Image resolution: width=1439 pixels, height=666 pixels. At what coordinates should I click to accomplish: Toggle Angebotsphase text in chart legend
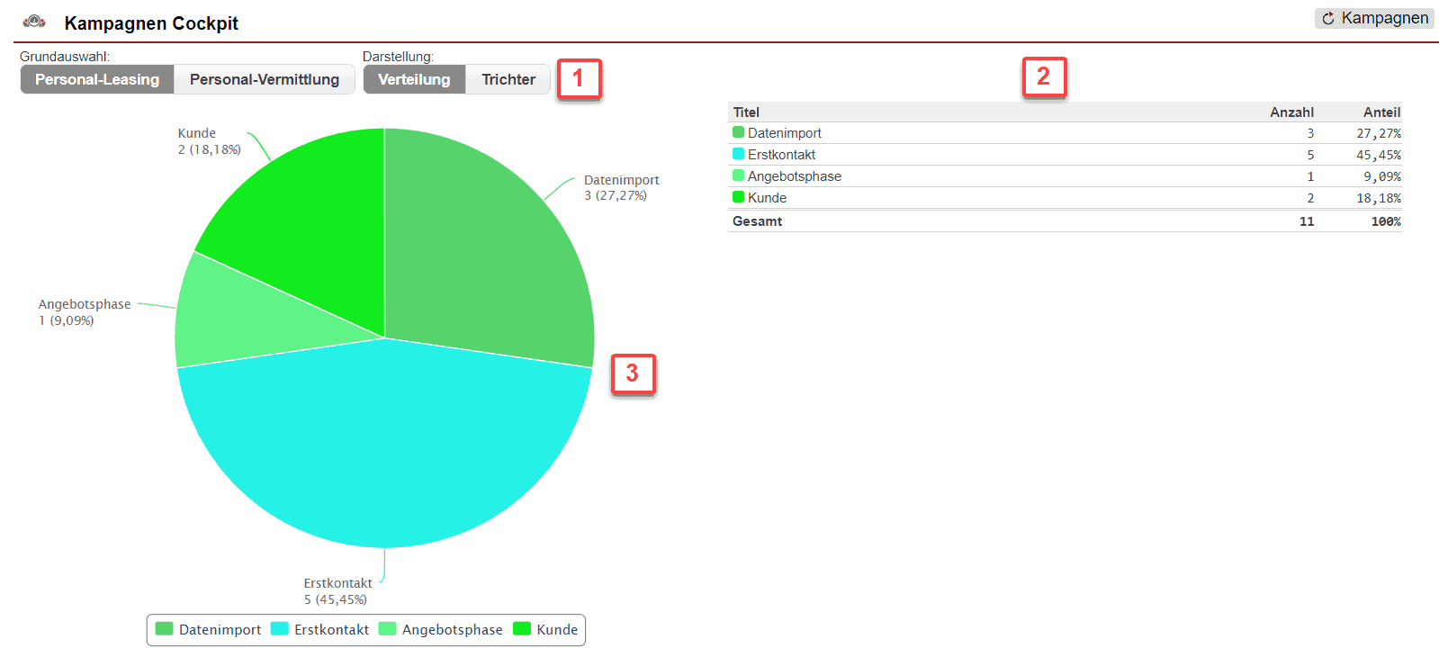pyautogui.click(x=452, y=630)
